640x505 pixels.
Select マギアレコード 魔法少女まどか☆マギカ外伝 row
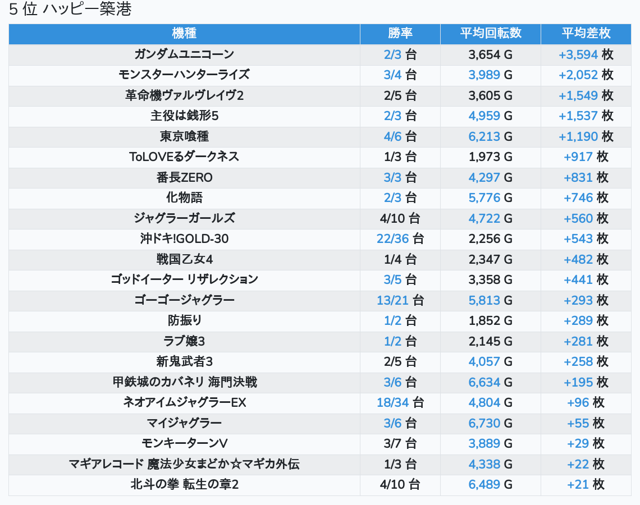(x=184, y=464)
